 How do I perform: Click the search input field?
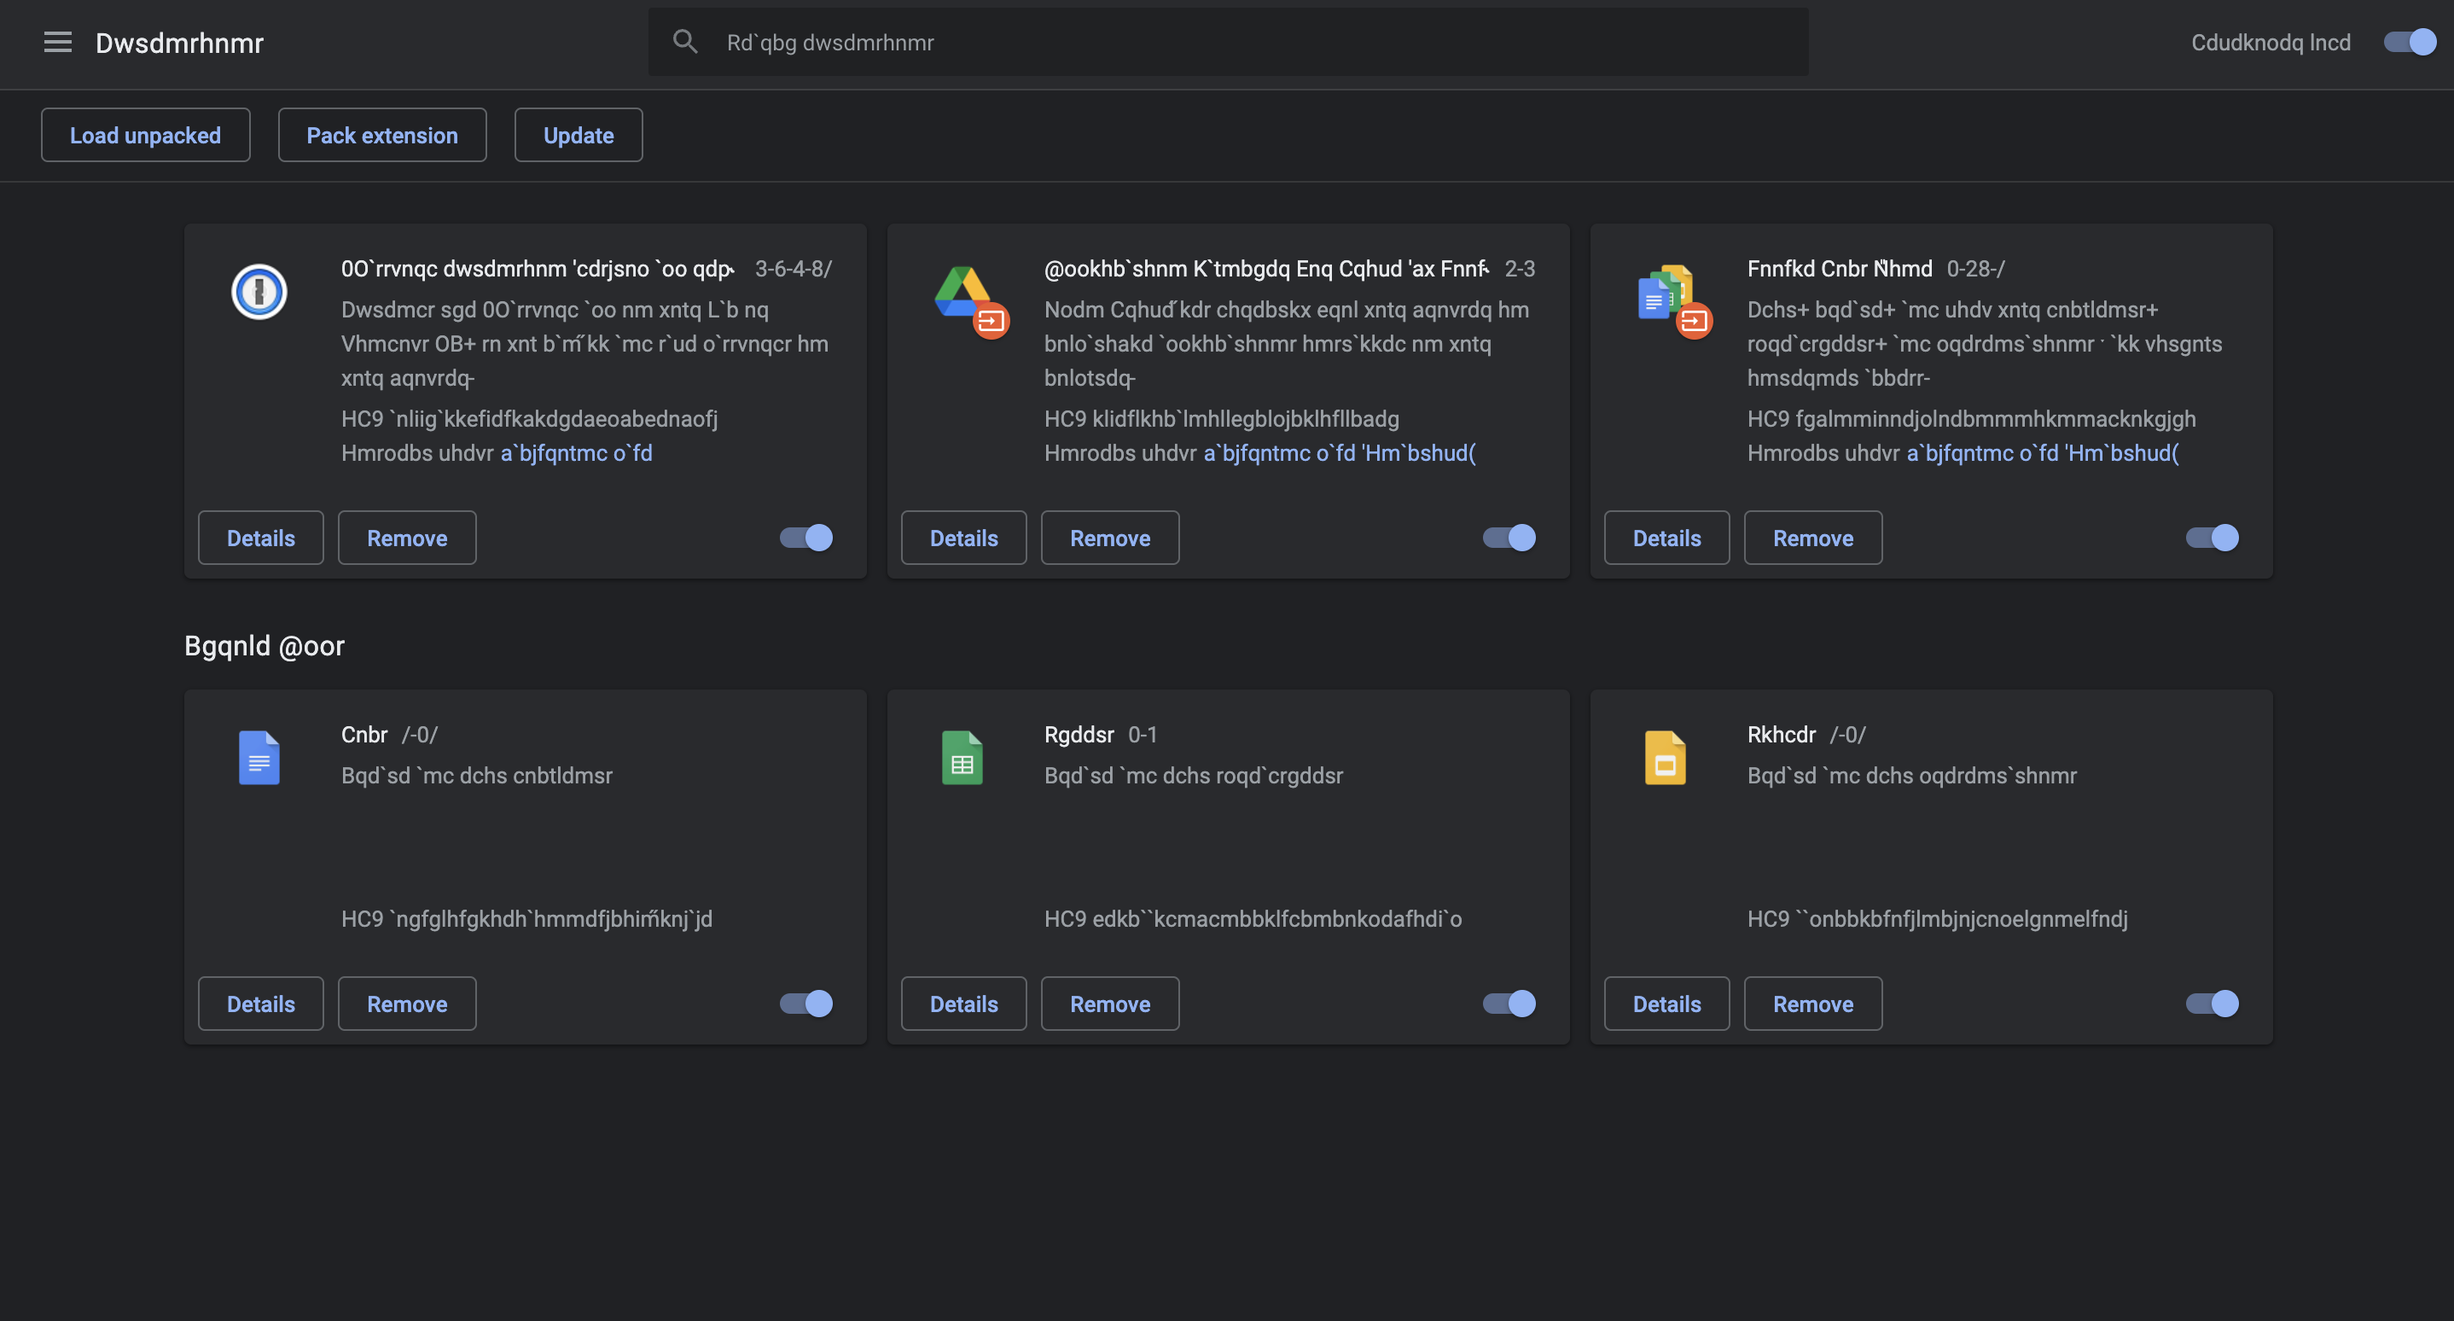tap(1228, 41)
